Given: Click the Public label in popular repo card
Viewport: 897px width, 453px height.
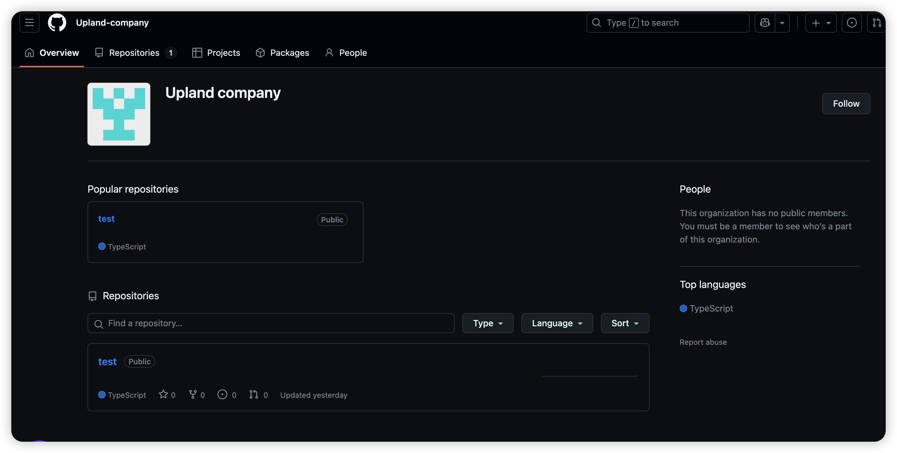Looking at the screenshot, I should tap(332, 220).
